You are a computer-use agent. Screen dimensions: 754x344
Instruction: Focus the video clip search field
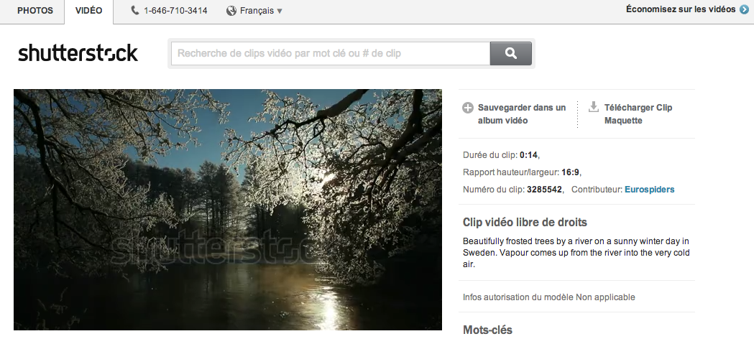pyautogui.click(x=330, y=53)
